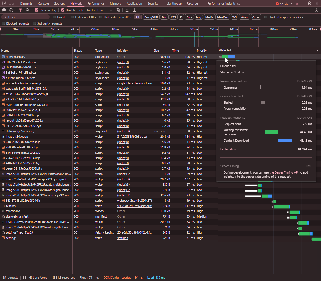Open the network conditions Wi-Fi icon
The image size is (321, 281).
click(118, 10)
